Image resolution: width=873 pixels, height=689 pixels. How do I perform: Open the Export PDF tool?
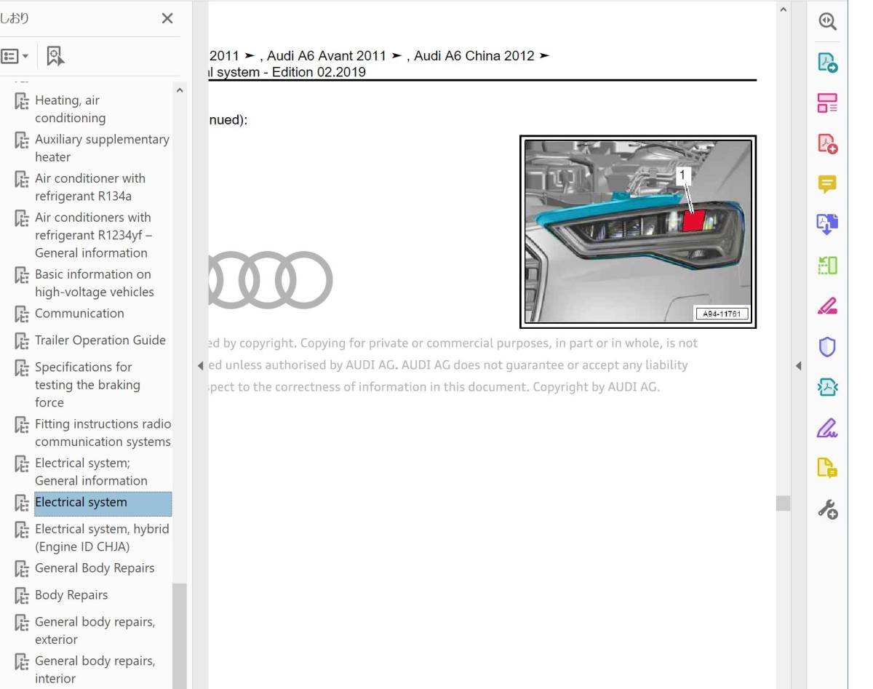click(828, 63)
